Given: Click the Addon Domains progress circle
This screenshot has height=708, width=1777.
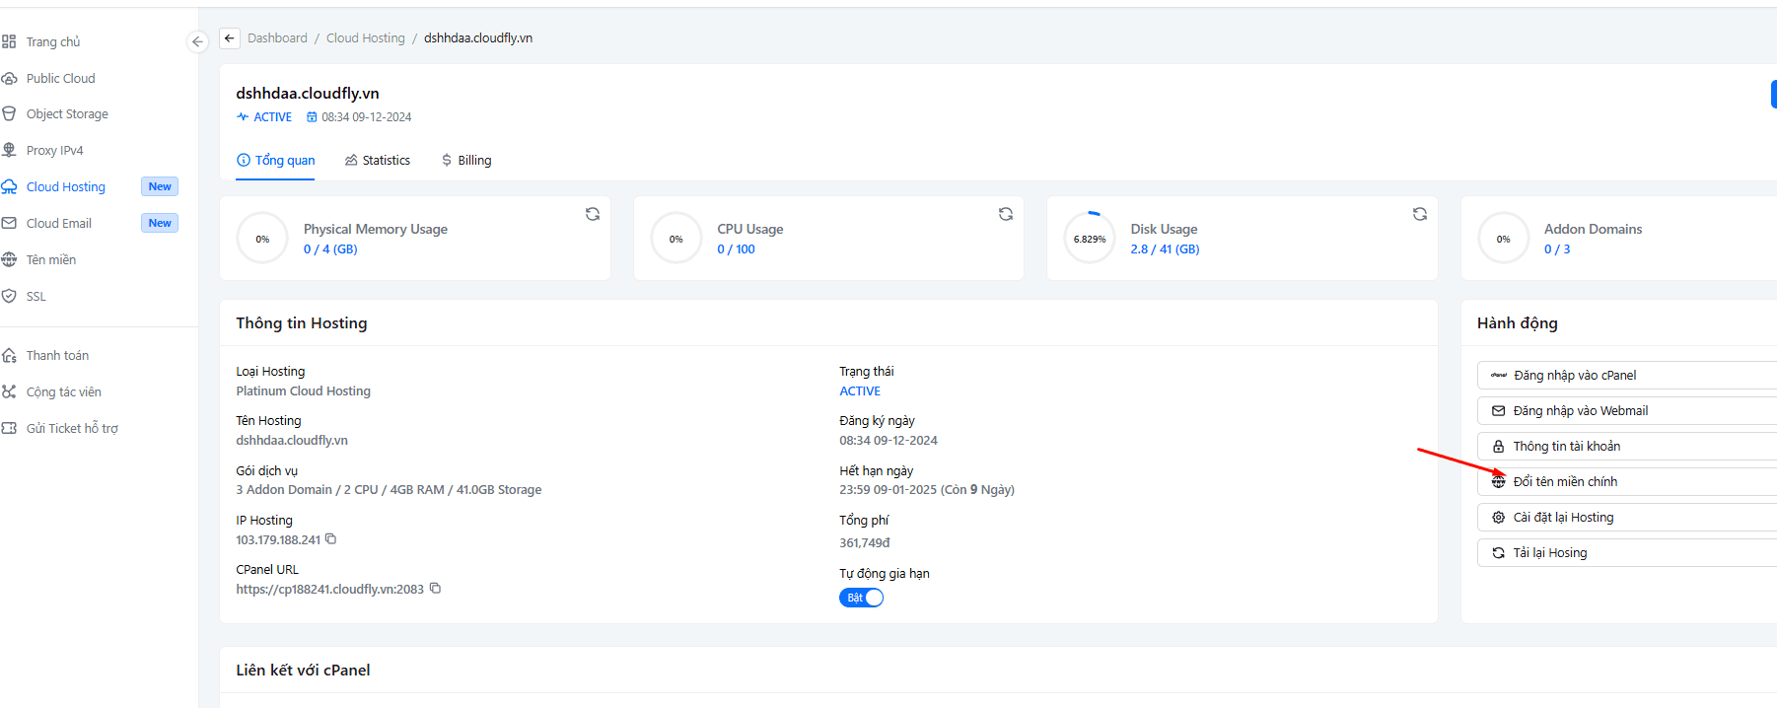Looking at the screenshot, I should (1504, 239).
